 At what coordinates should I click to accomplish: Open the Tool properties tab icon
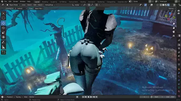coord(179,40)
